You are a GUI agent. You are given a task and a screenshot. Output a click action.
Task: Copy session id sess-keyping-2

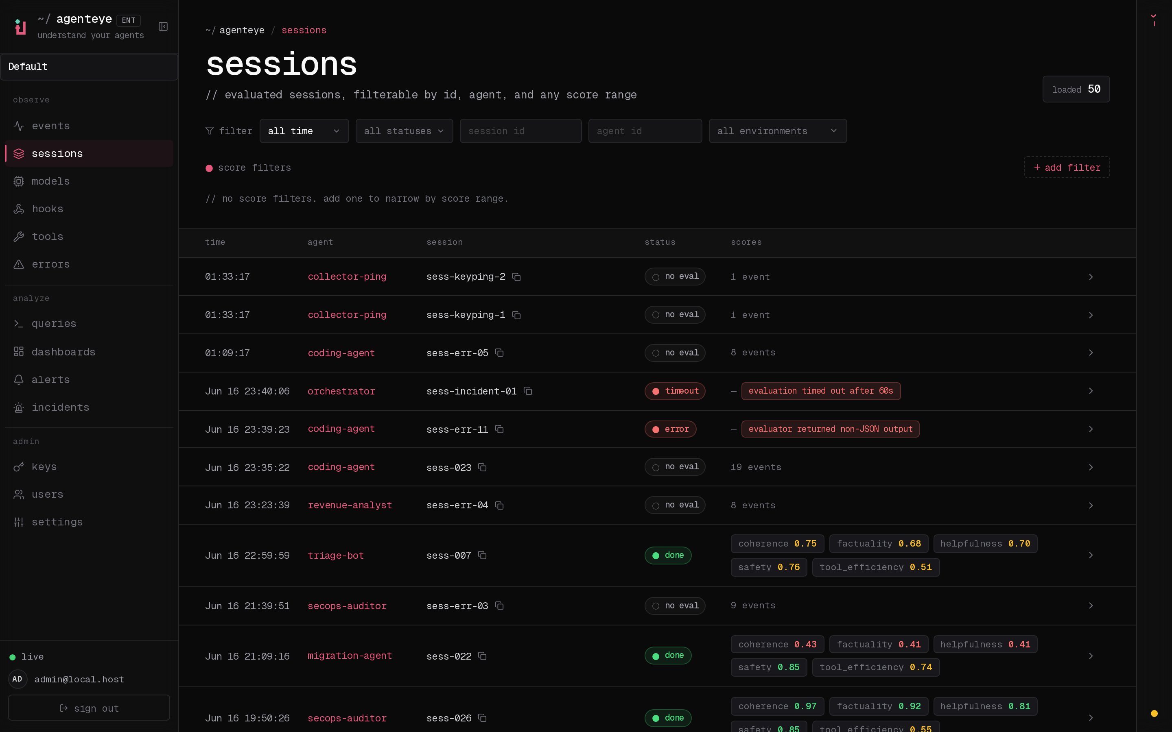516,277
